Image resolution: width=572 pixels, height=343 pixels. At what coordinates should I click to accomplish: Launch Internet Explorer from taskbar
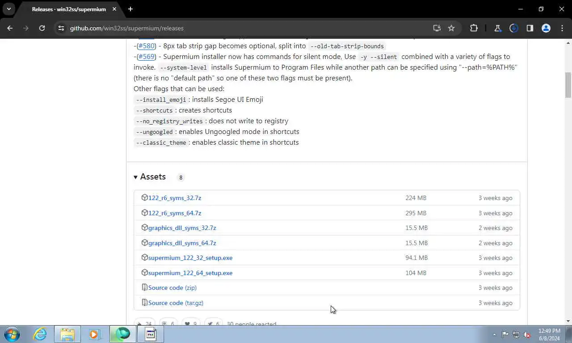40,334
